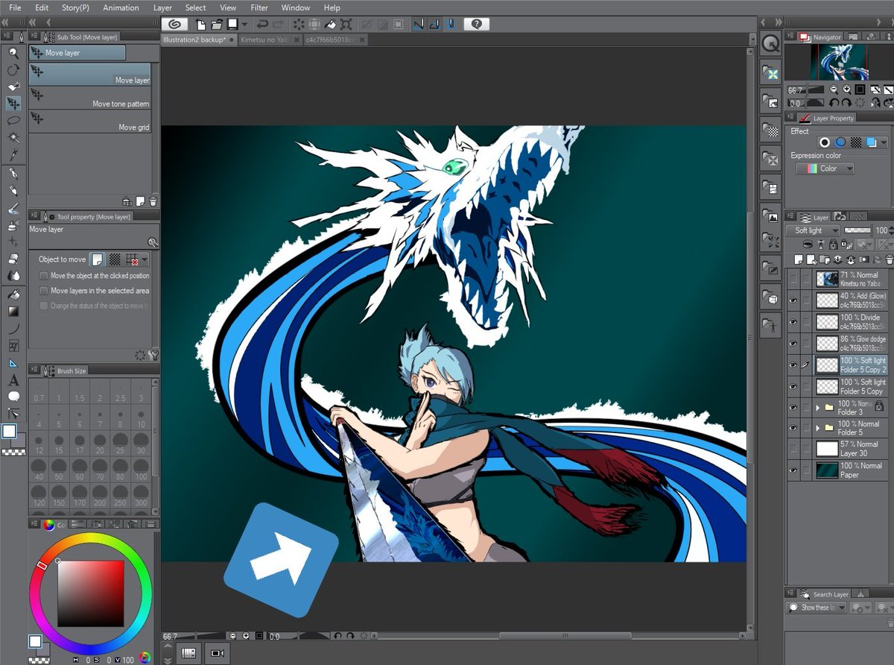Select the Auto select magic wand tool
894x665 pixels.
(x=13, y=138)
